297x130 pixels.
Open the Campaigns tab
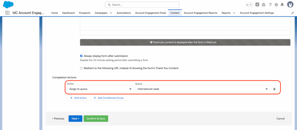(x=101, y=13)
